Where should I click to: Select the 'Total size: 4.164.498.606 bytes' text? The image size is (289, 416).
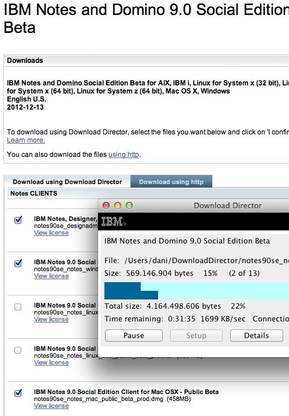163,306
